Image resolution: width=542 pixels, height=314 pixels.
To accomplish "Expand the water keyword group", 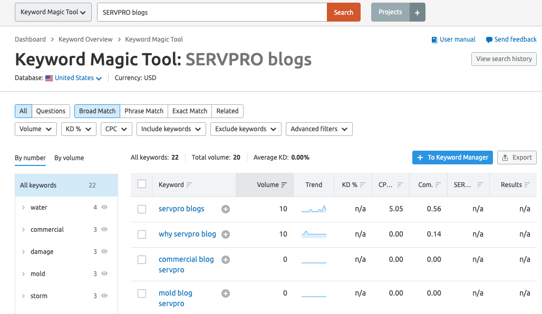I will (x=23, y=207).
